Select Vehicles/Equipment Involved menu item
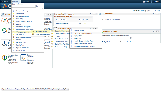Image resolution: width=162 pixels, height=91 pixels. (x=83, y=33)
